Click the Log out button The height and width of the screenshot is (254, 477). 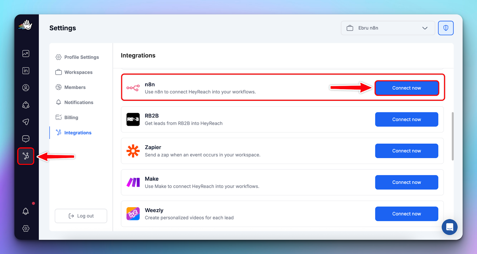coord(81,216)
